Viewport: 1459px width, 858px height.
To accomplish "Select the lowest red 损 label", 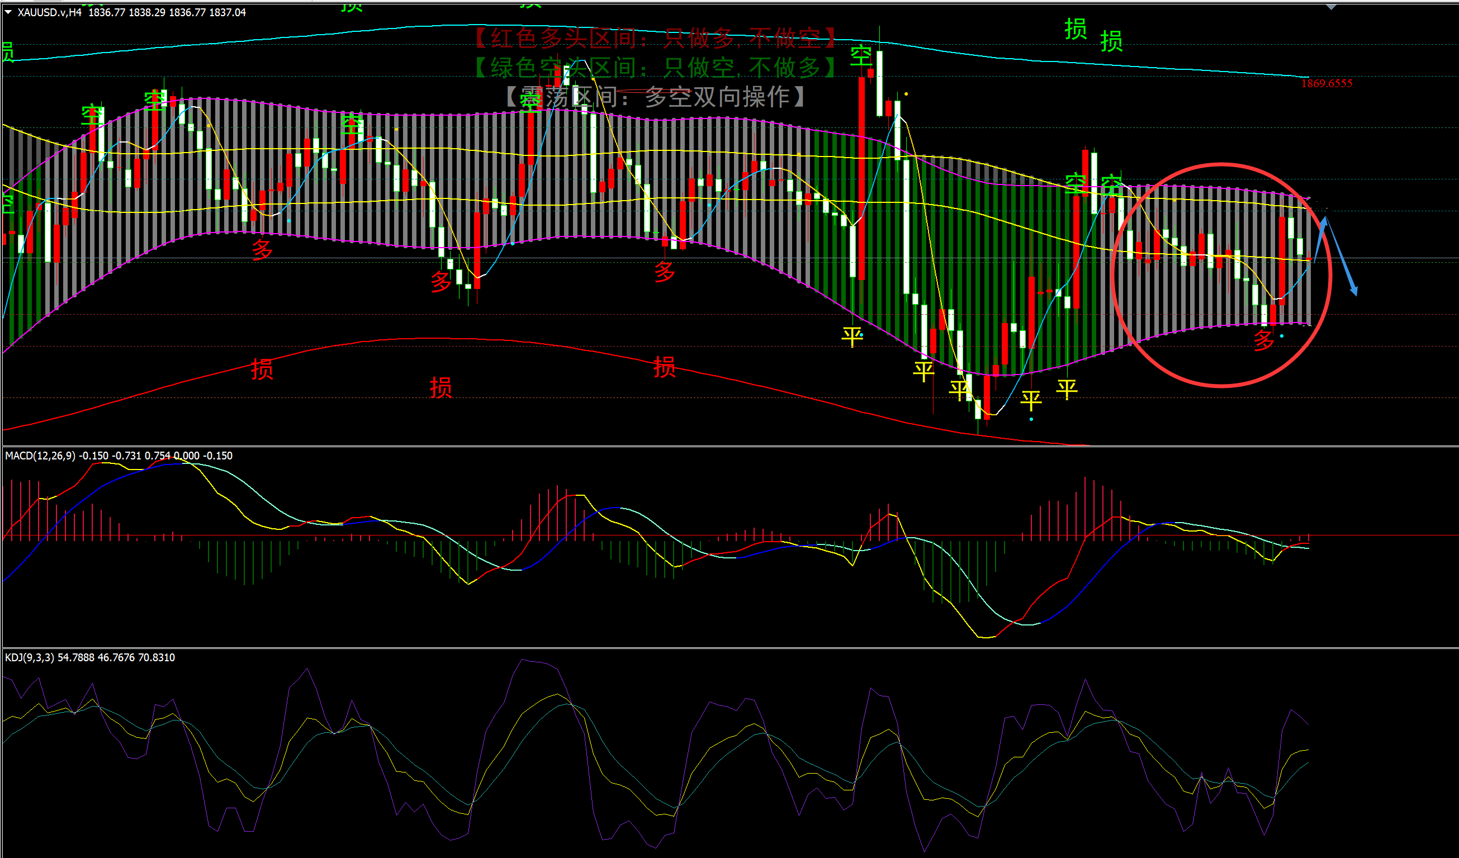I will [x=440, y=387].
